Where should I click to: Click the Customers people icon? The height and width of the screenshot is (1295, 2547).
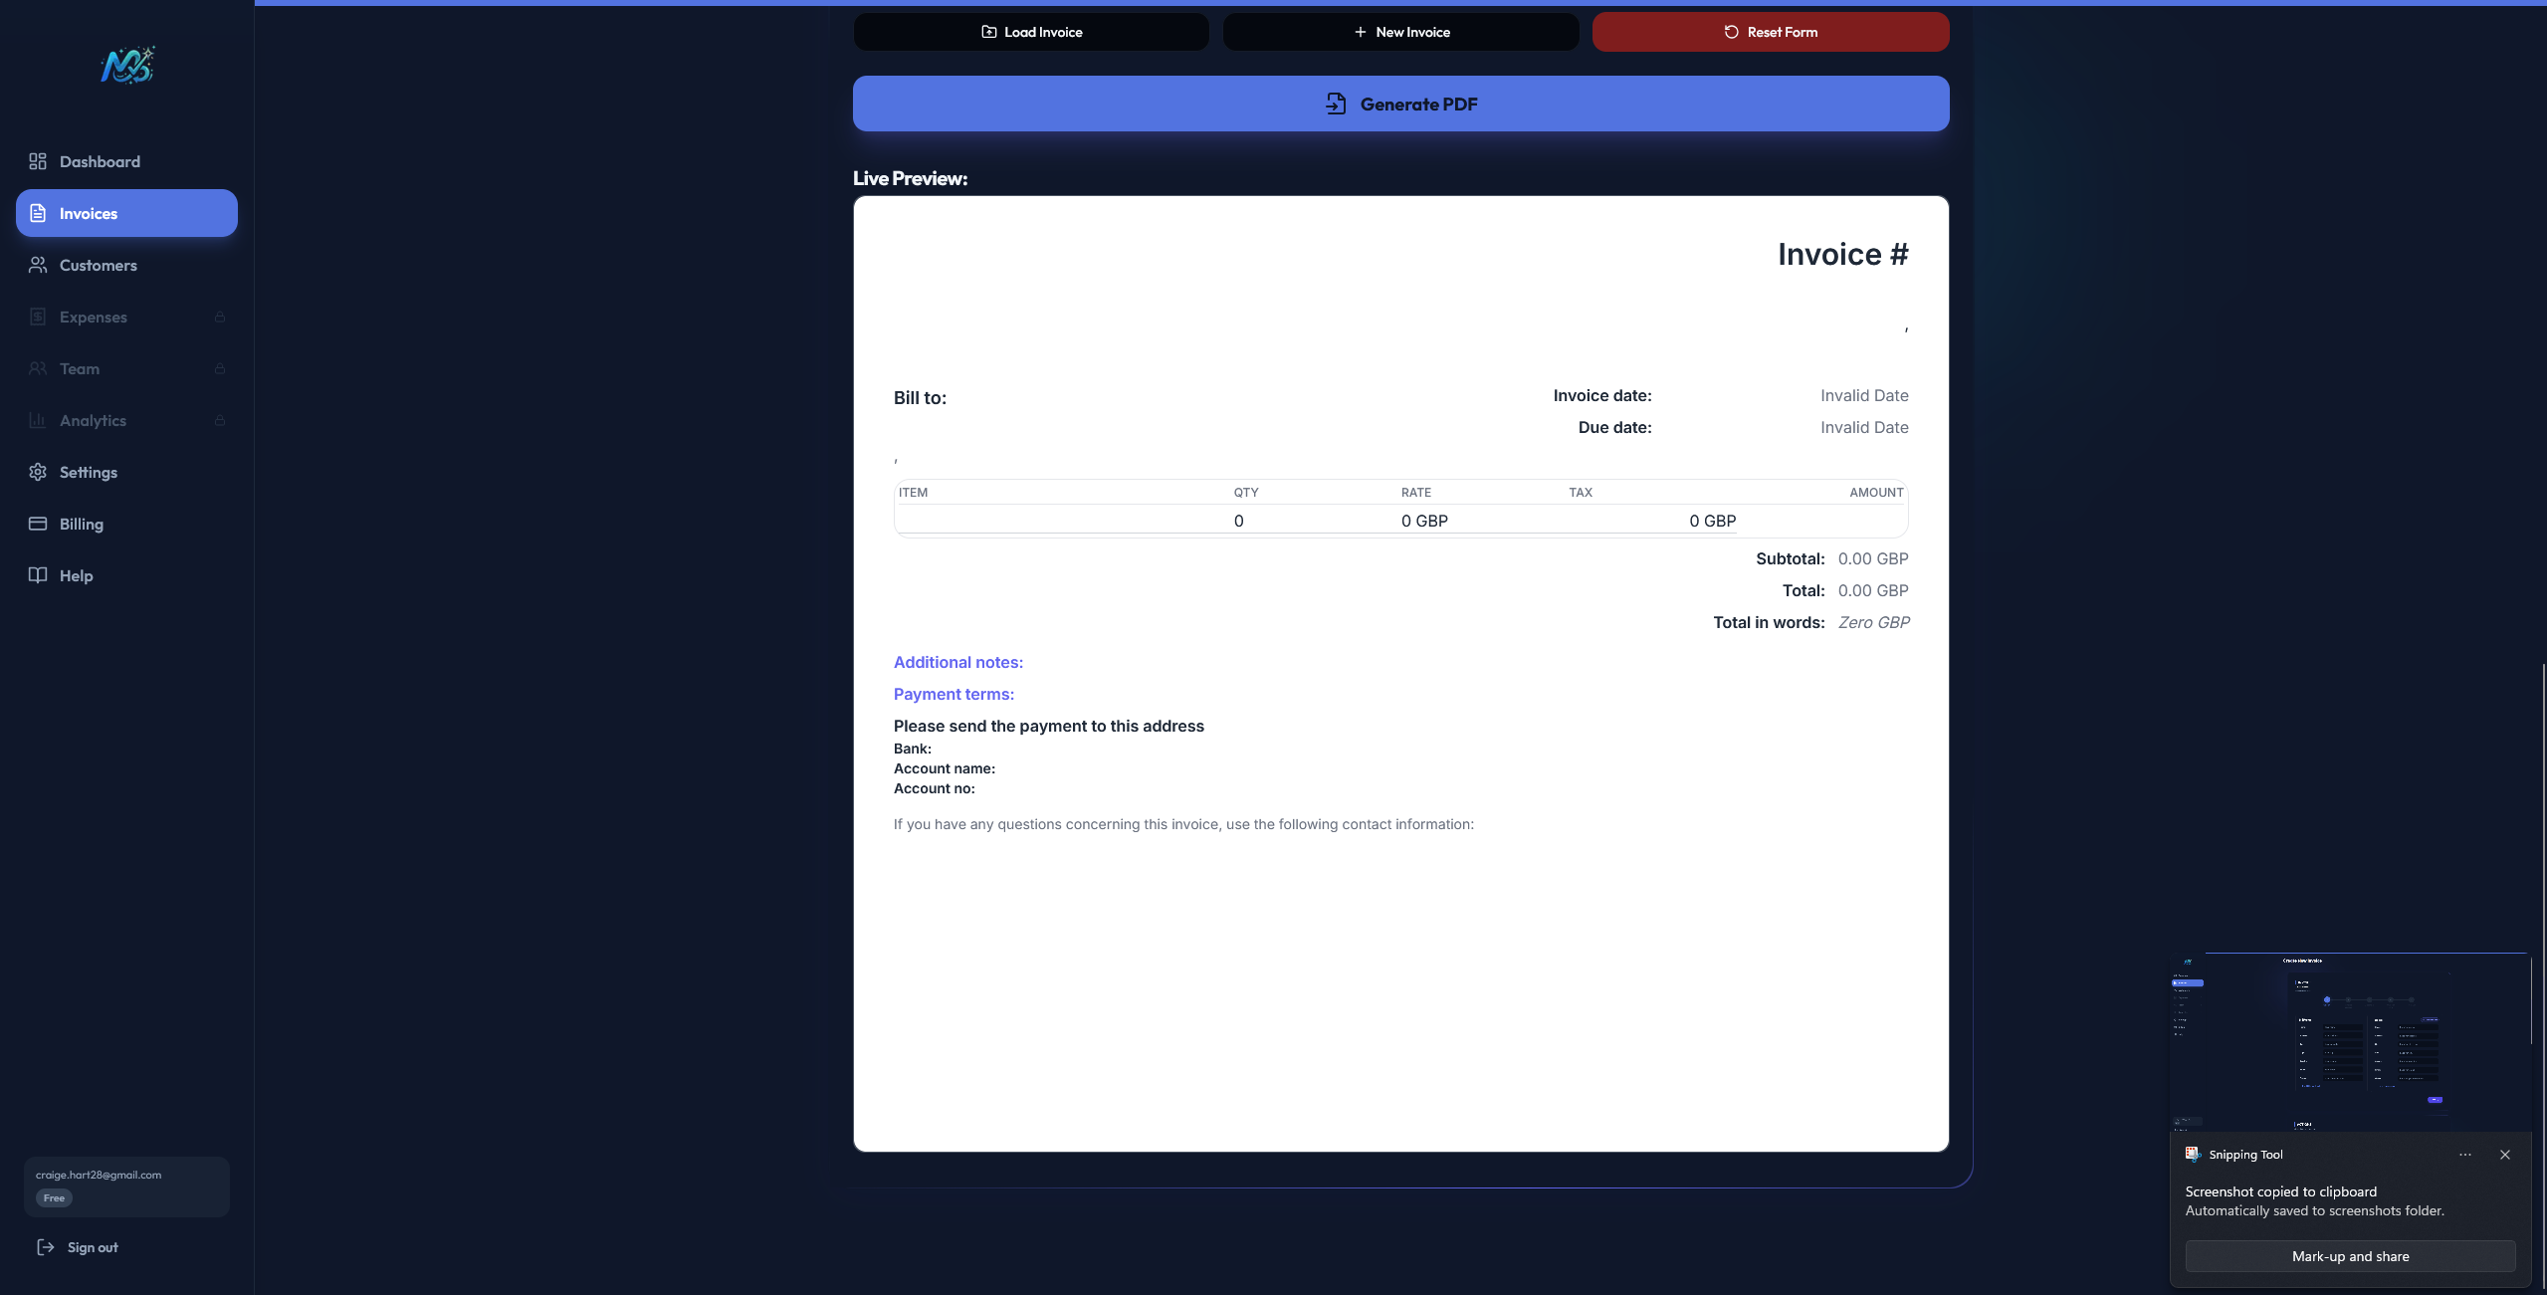coord(38,265)
